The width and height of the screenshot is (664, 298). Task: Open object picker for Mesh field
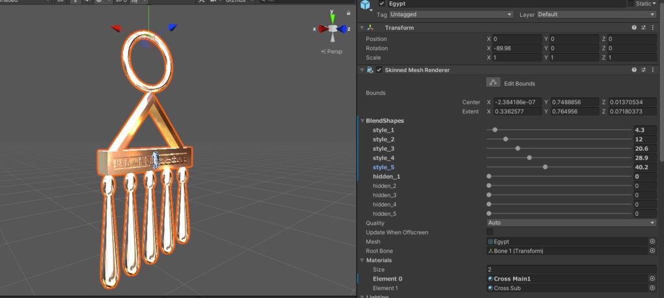tap(652, 241)
